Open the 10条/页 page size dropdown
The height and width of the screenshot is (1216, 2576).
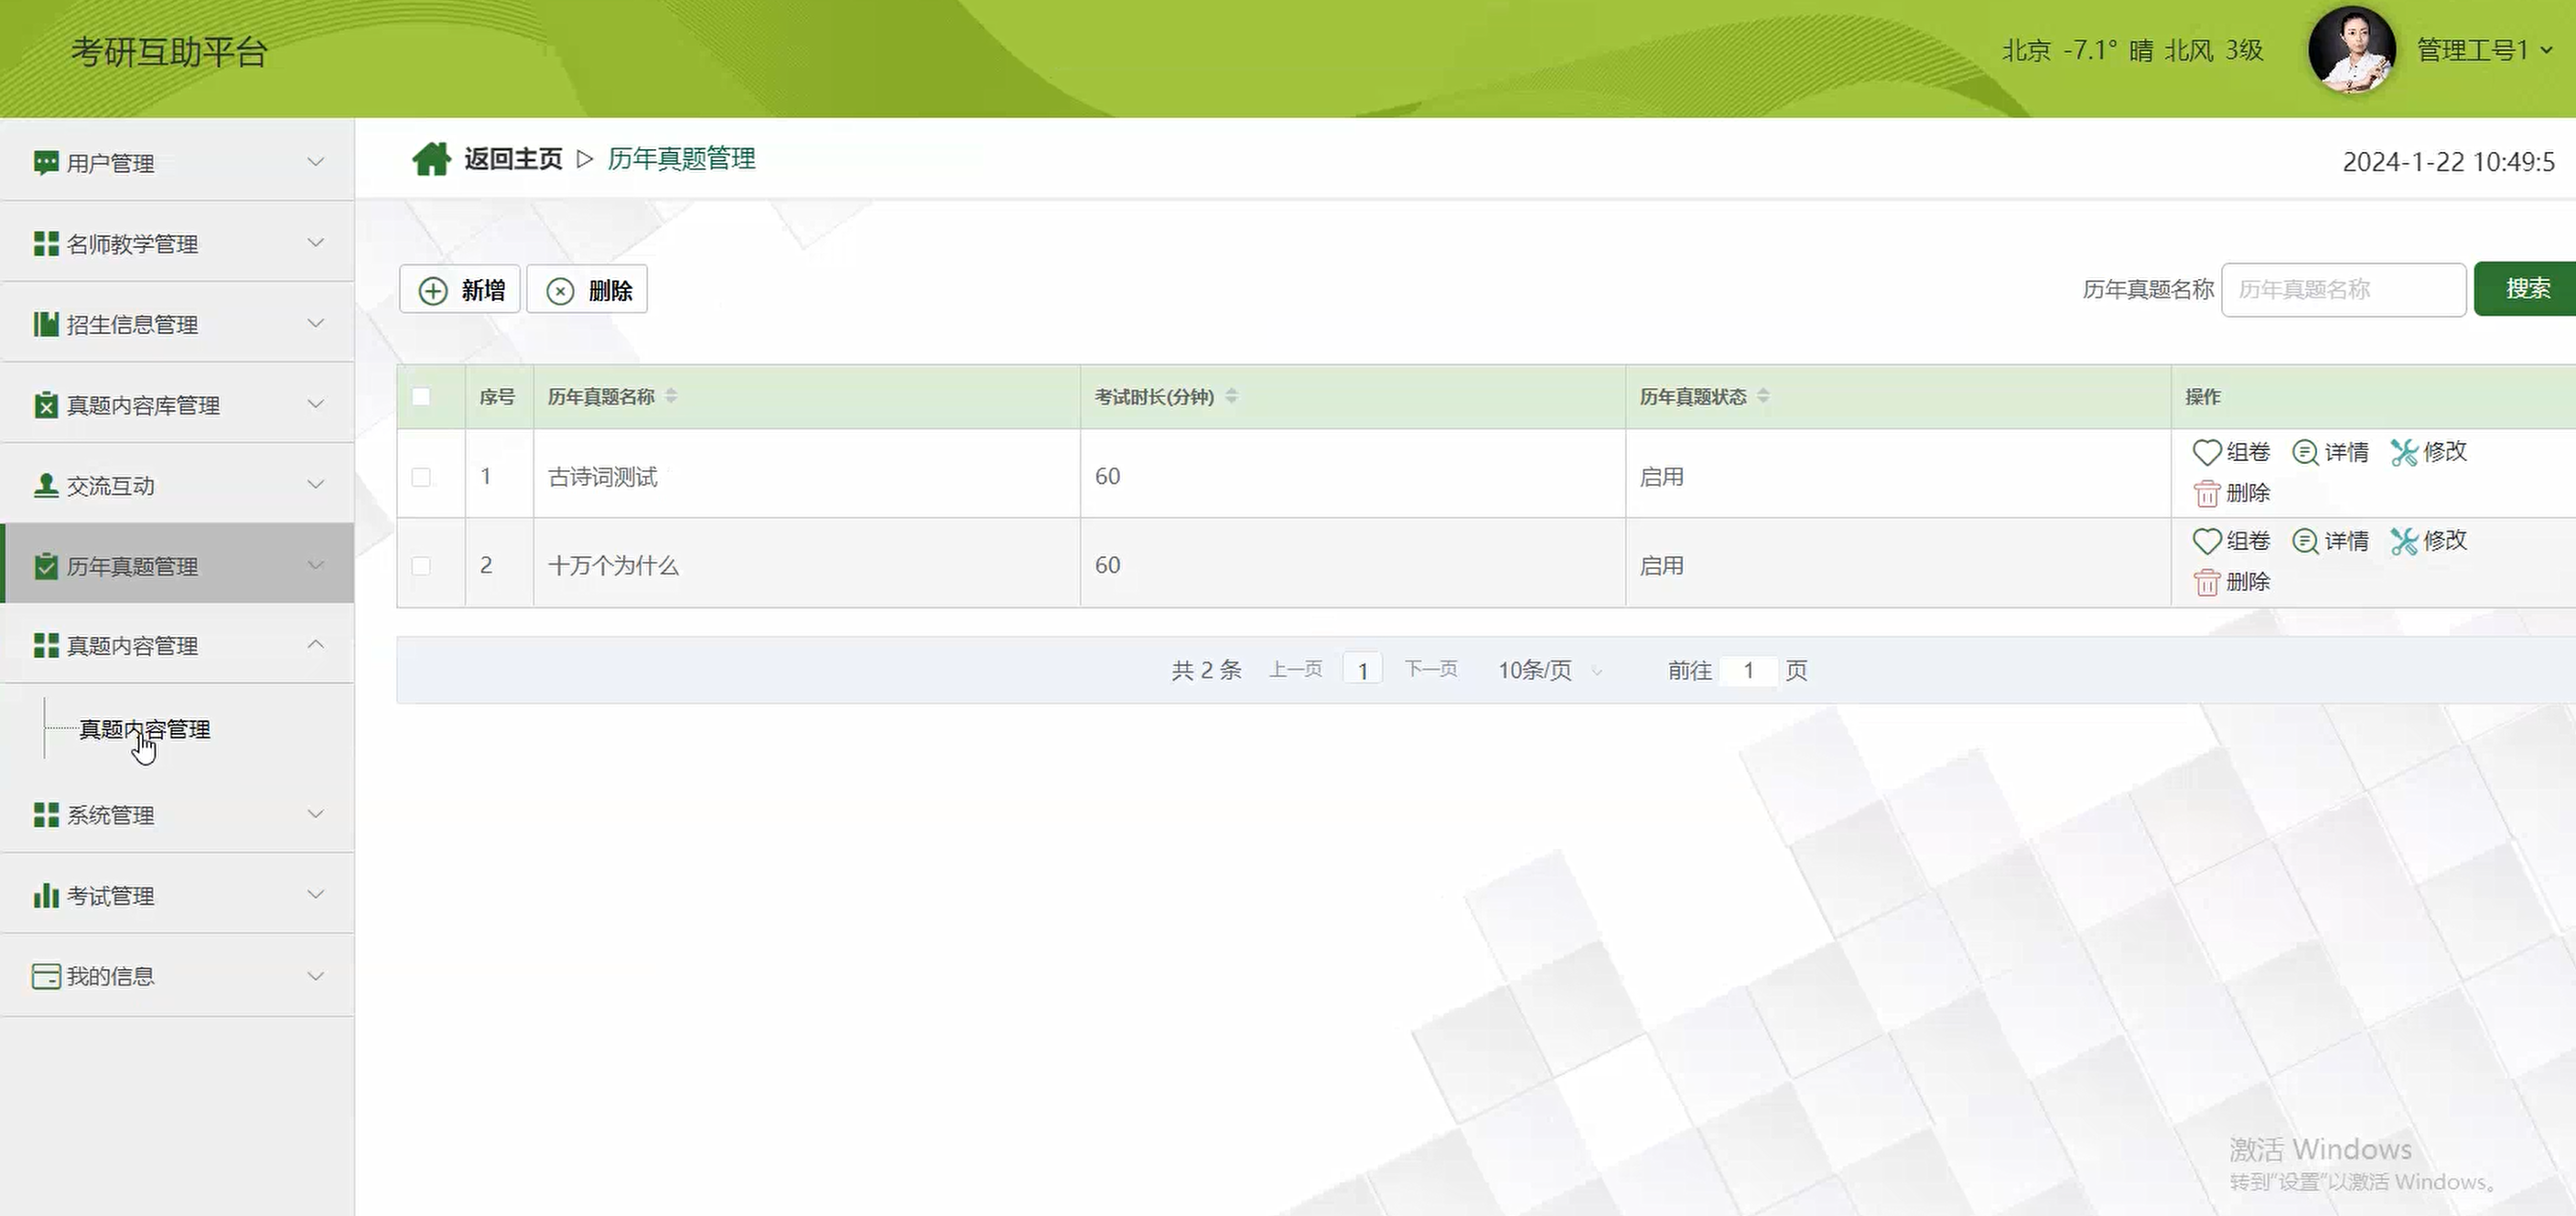1549,670
